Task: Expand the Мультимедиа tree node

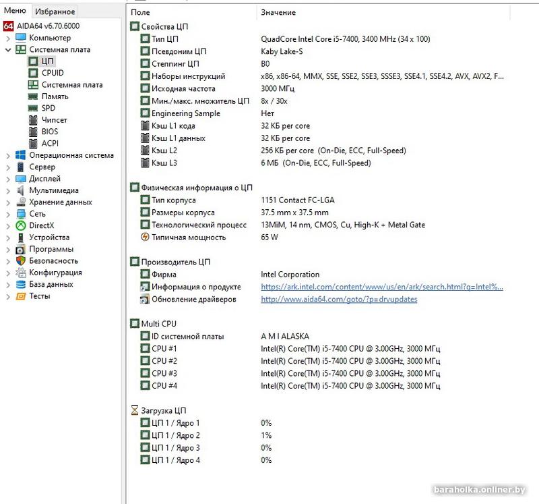Action: 8,191
